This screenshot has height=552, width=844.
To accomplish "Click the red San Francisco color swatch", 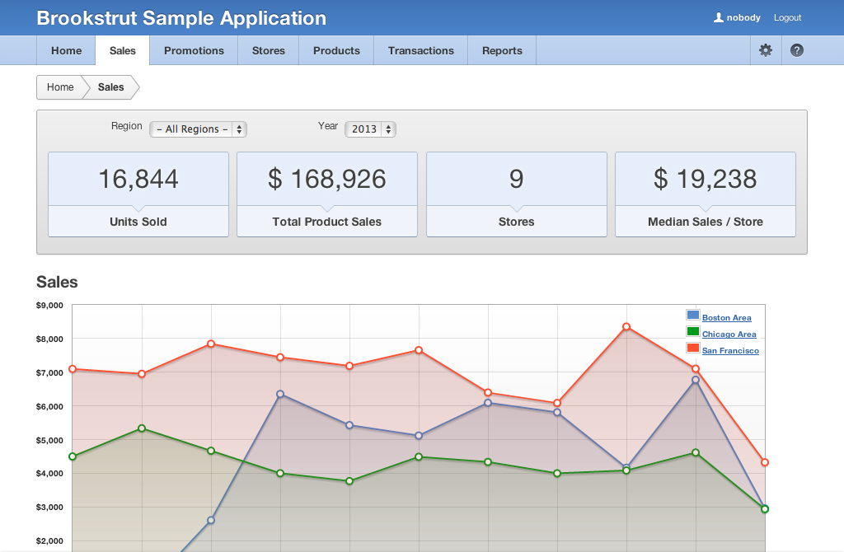I will [693, 349].
